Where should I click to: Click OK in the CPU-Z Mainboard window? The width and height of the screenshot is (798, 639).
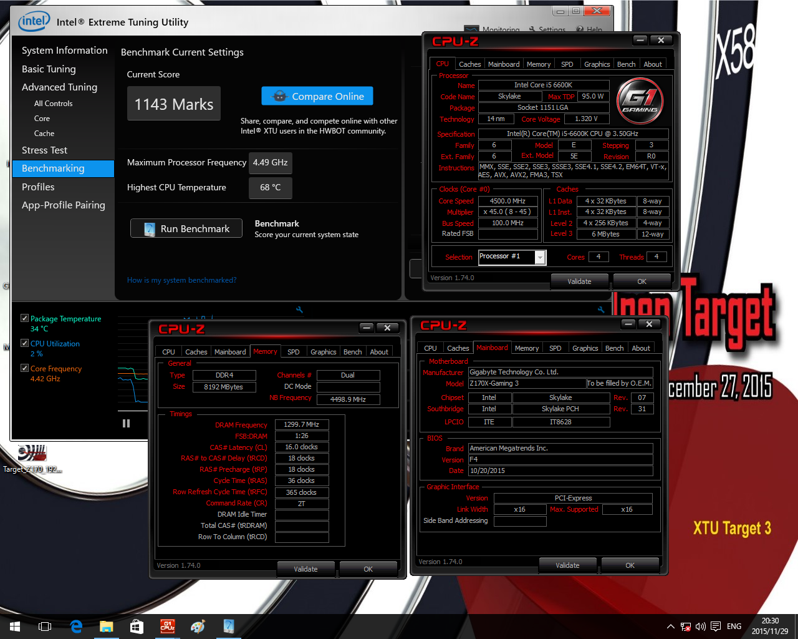click(630, 565)
